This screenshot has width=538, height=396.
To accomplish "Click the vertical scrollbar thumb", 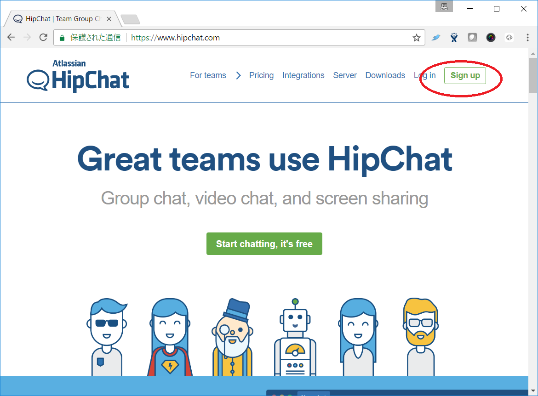I will coord(533,75).
